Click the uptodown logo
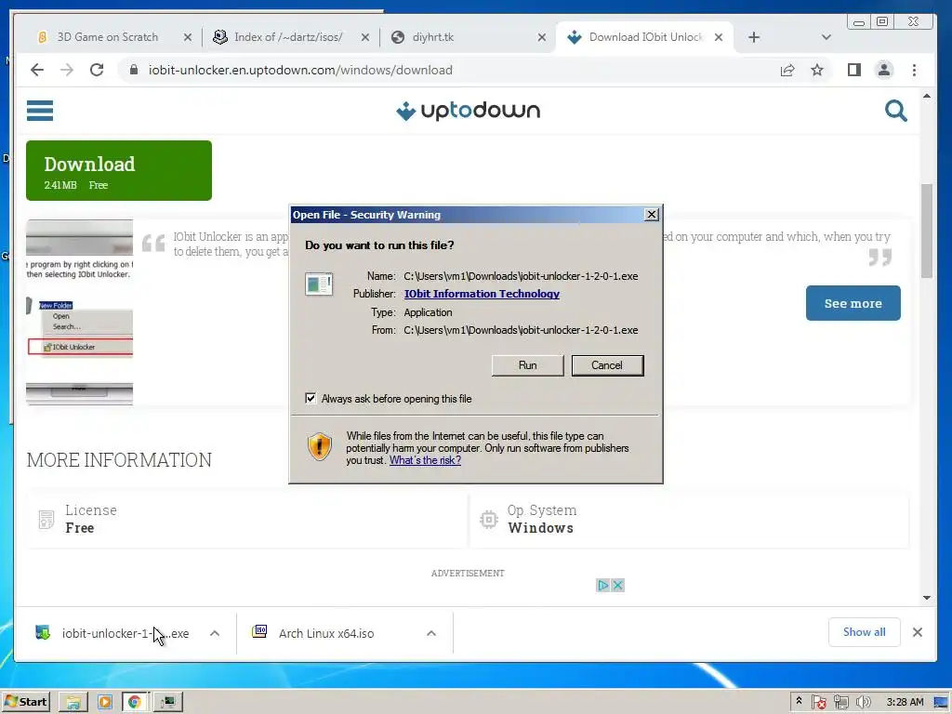This screenshot has height=714, width=952. [468, 111]
